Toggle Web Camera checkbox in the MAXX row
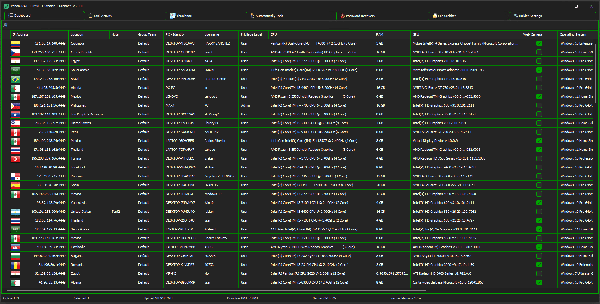Image resolution: width=600 pixels, height=304 pixels. point(539,106)
